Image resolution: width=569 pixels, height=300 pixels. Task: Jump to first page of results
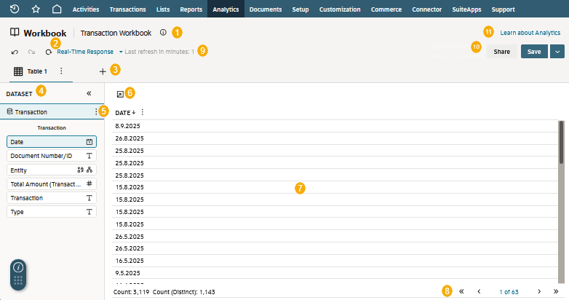461,291
